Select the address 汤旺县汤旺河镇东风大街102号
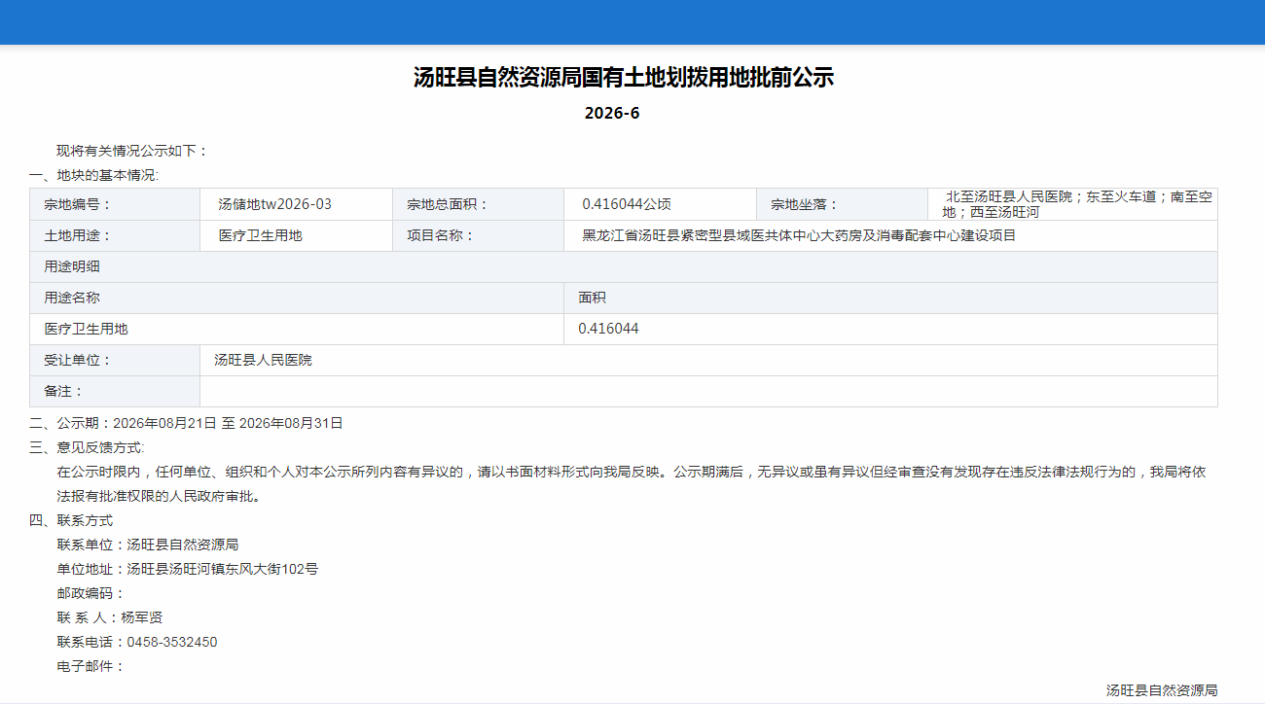The height and width of the screenshot is (704, 1265). point(223,569)
